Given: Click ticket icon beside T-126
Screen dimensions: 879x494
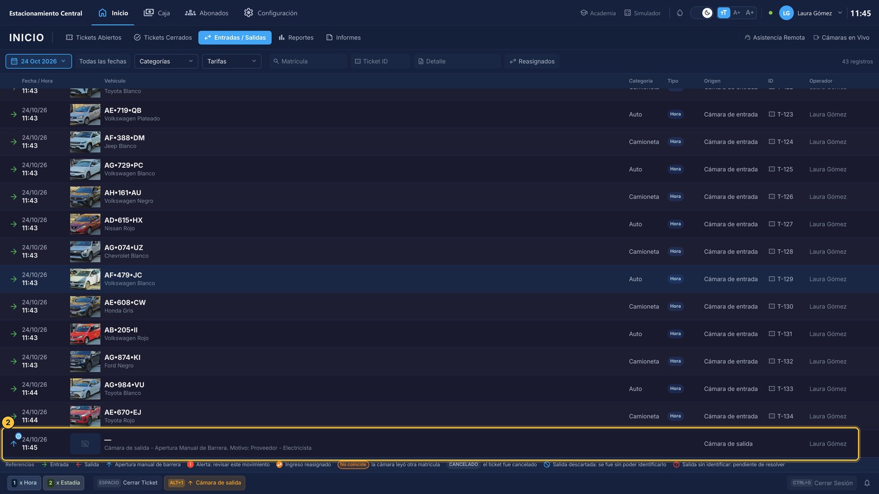Looking at the screenshot, I should point(772,197).
